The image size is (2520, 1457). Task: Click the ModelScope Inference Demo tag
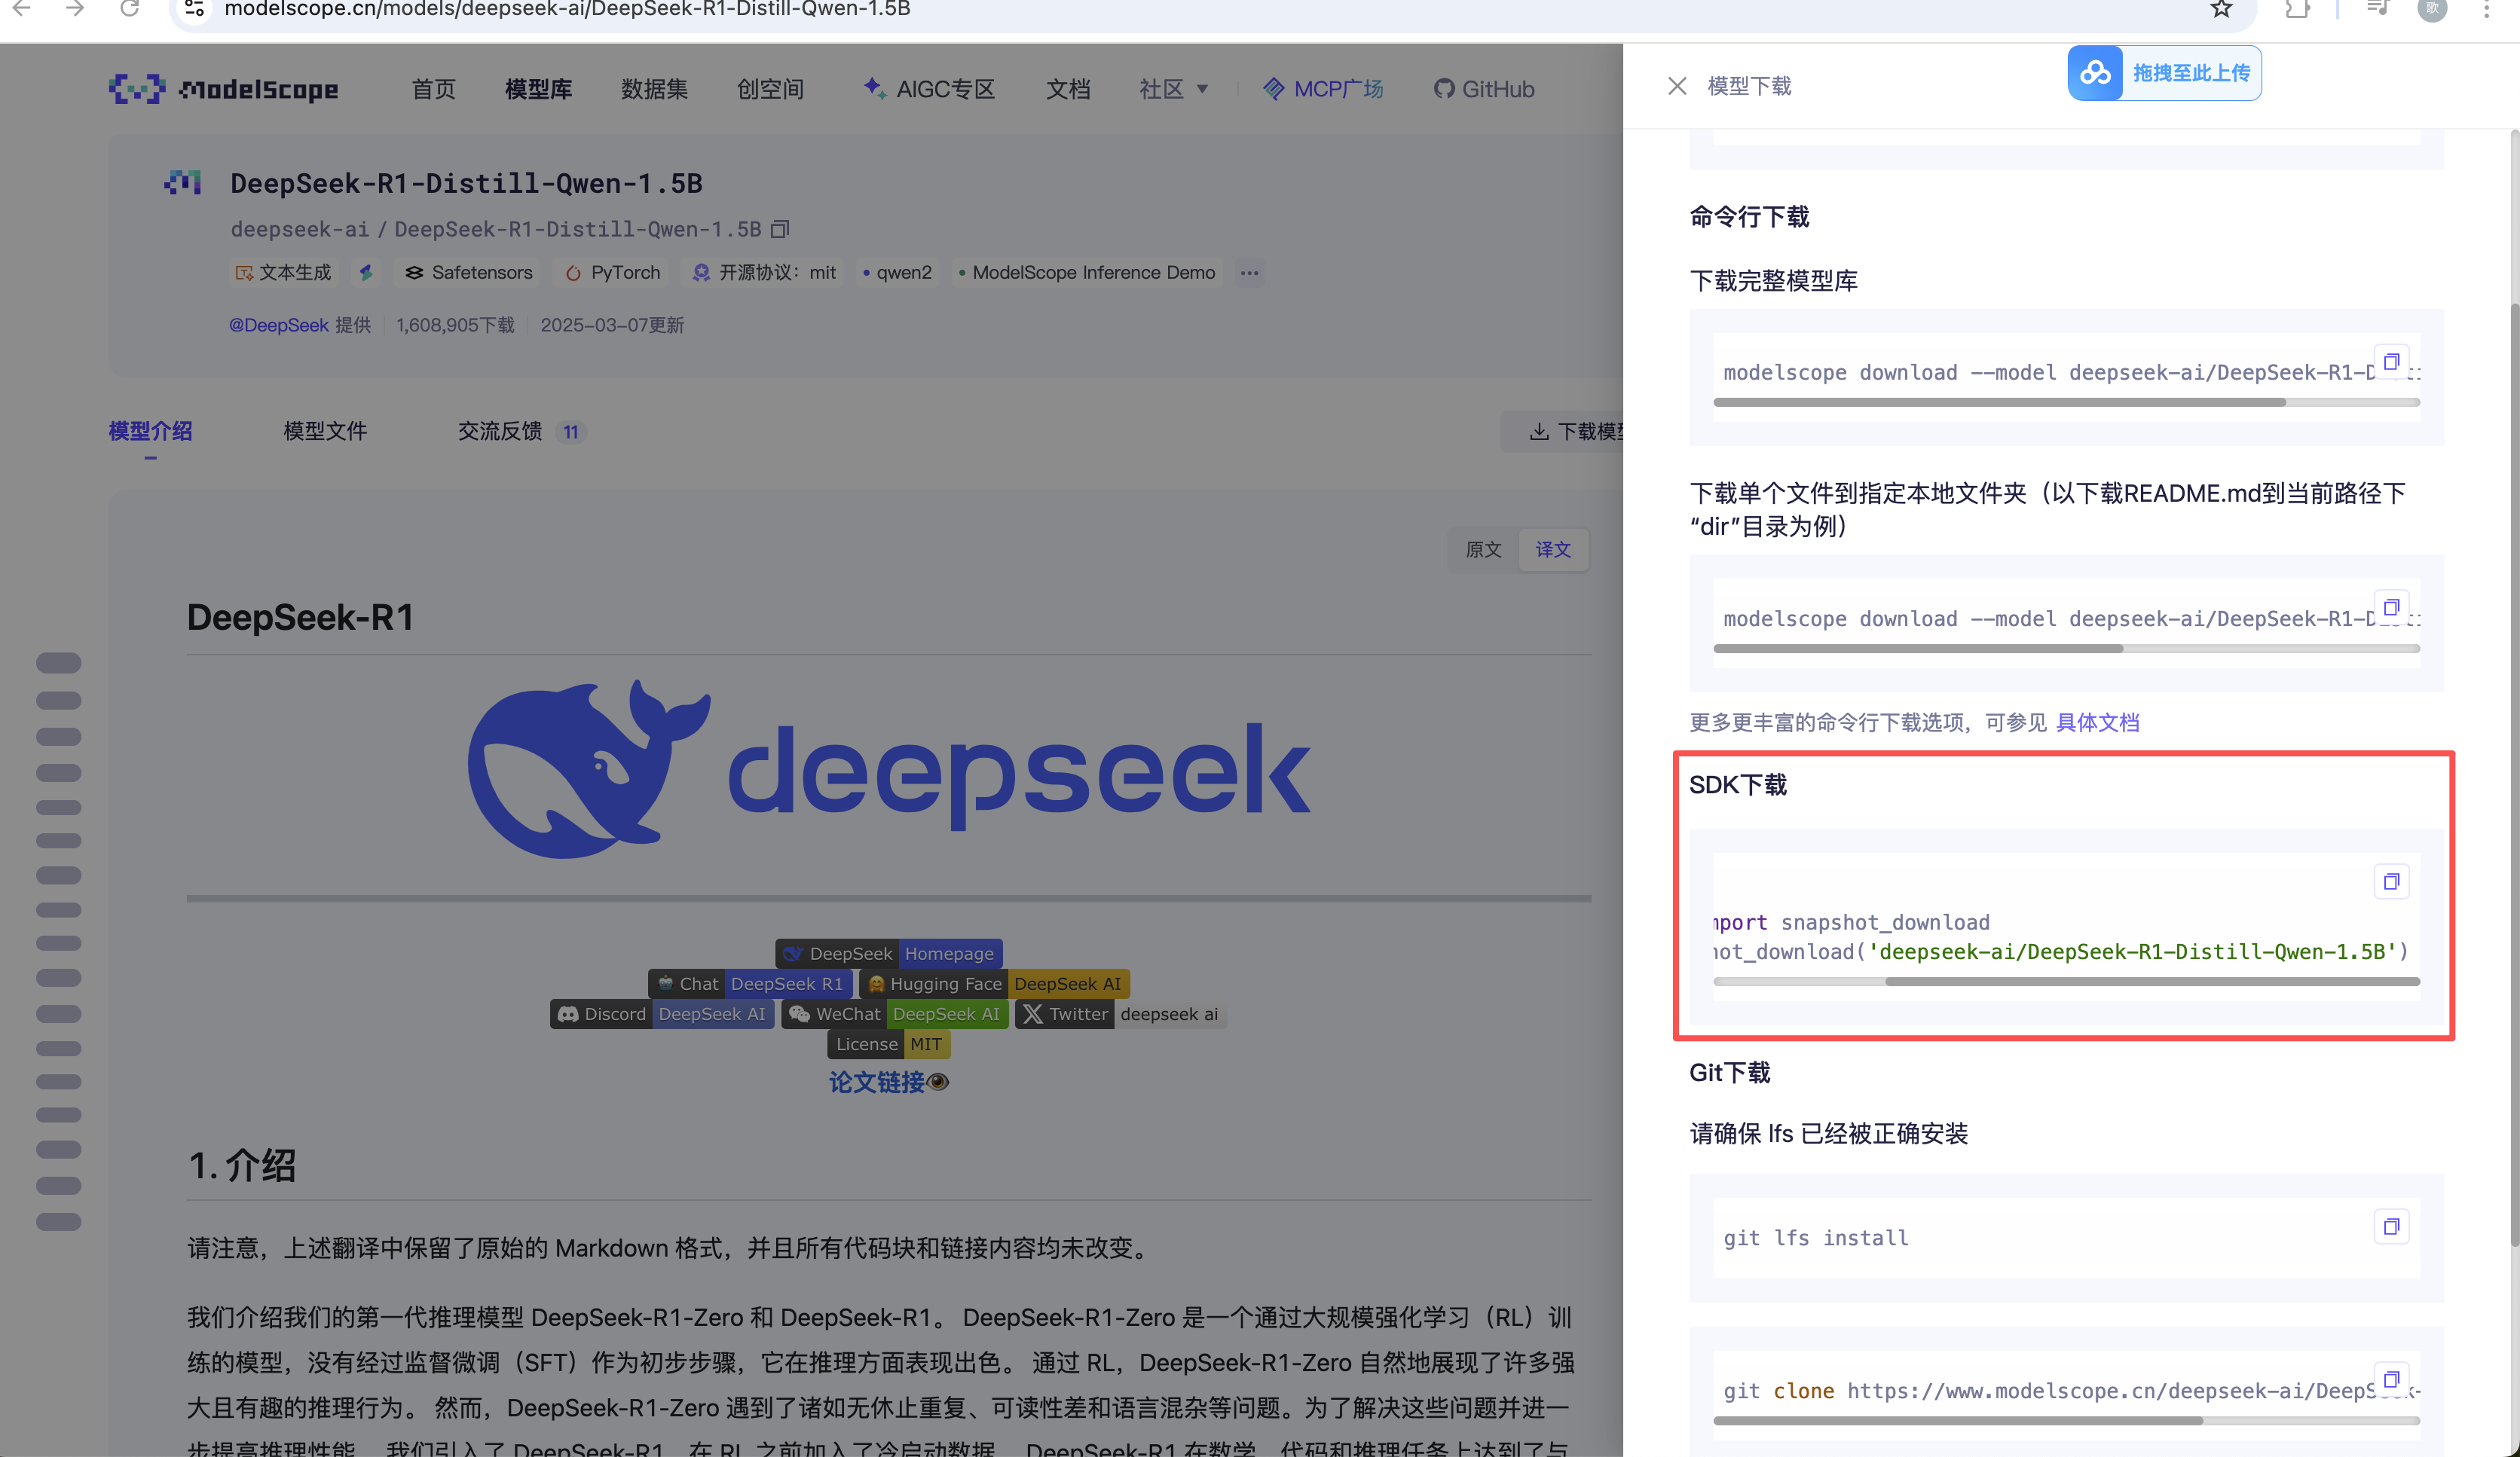(1087, 272)
